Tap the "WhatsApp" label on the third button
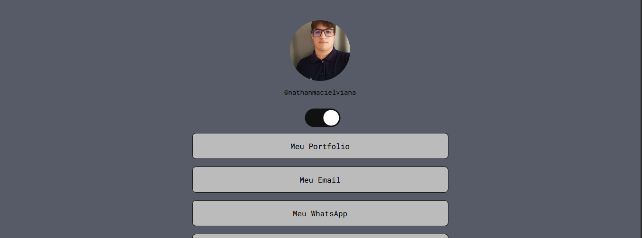The image size is (642, 238). click(329, 214)
